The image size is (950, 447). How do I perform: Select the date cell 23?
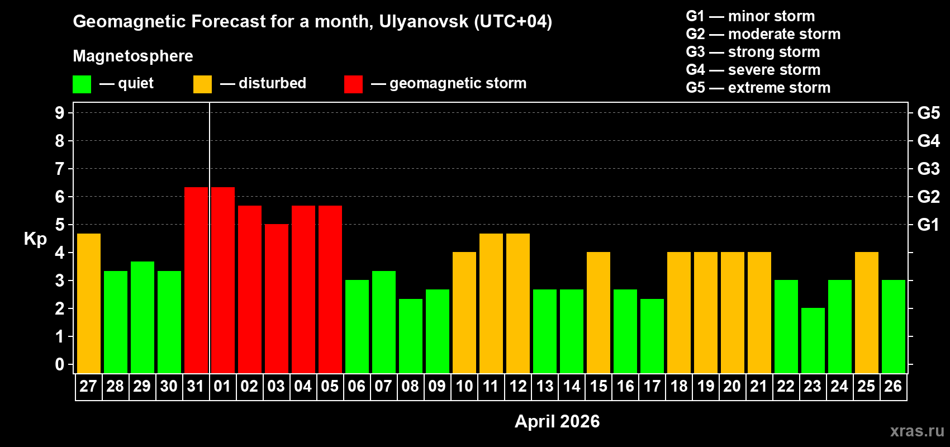(813, 387)
